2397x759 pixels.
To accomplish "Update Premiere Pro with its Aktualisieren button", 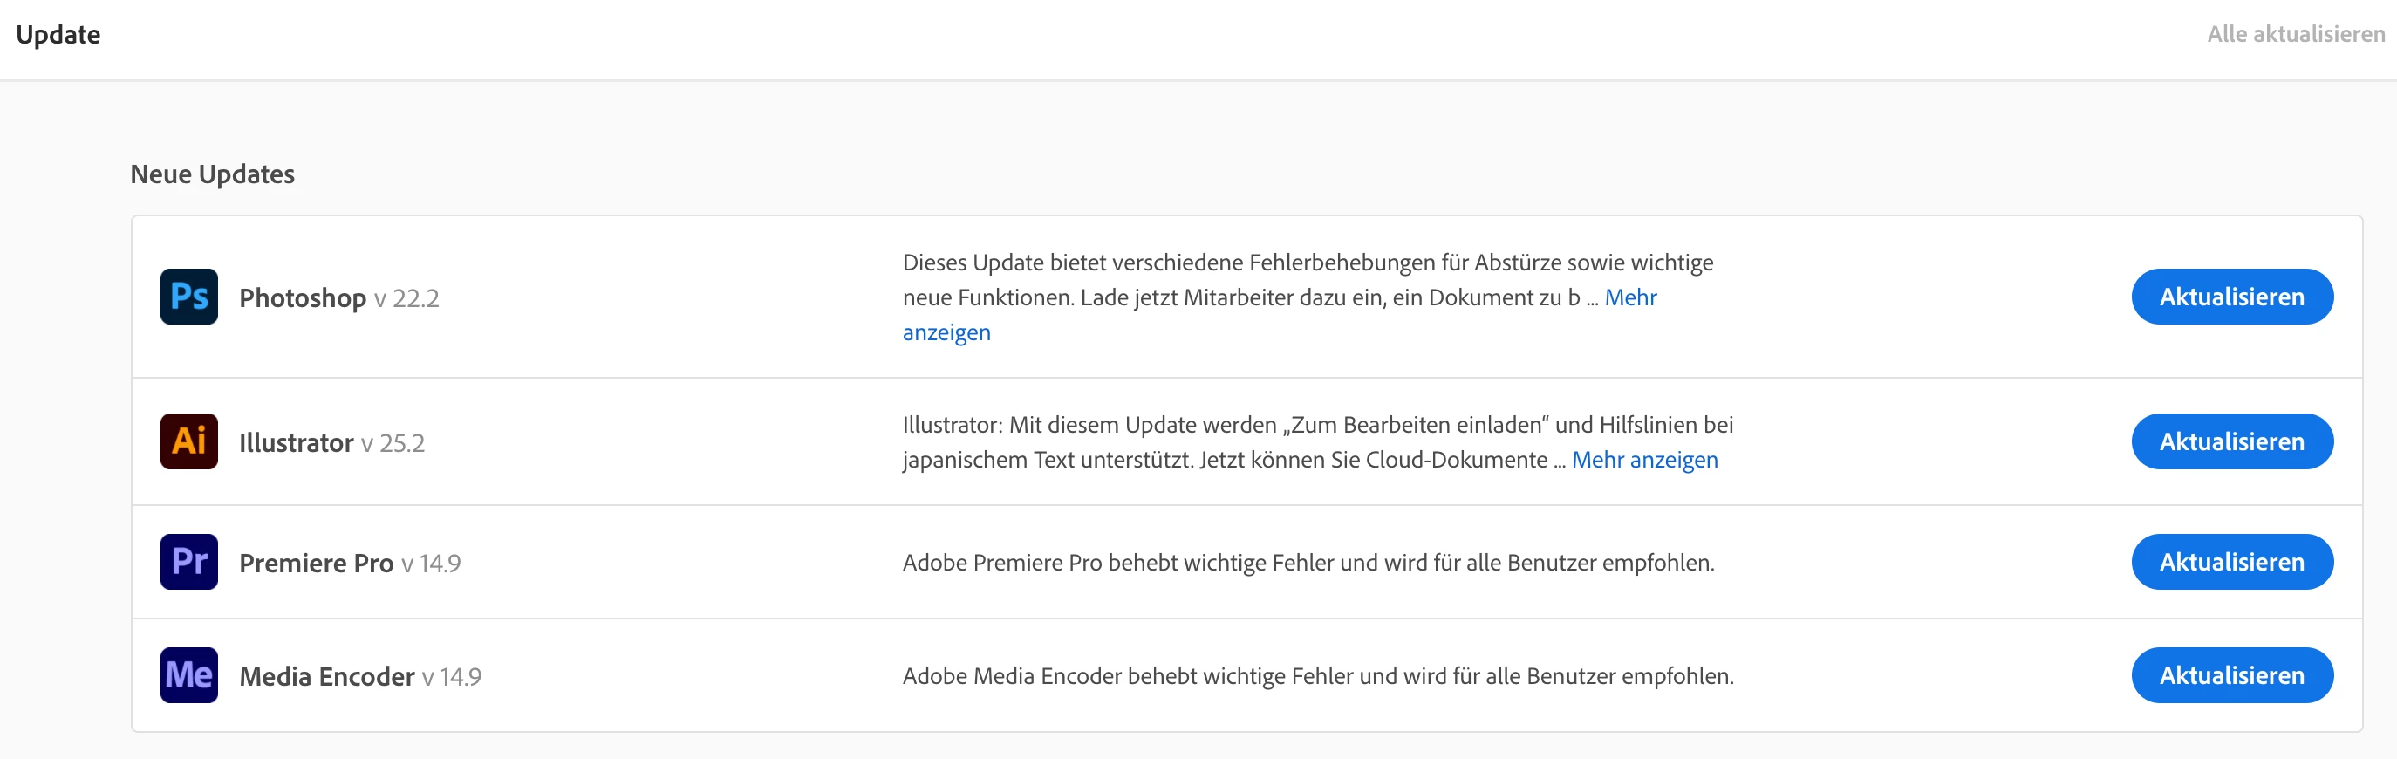I will click(2231, 562).
